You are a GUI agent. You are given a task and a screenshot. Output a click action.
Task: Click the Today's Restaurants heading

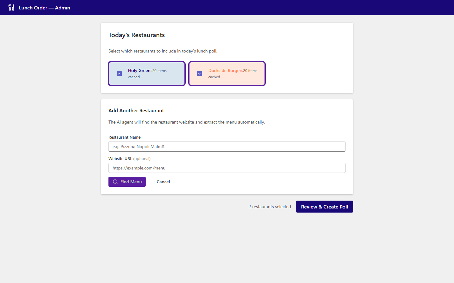(x=137, y=35)
